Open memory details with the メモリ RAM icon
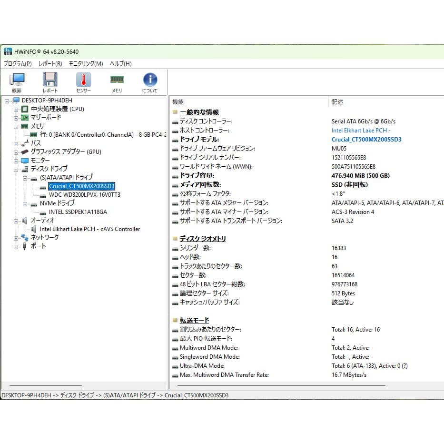 [x=116, y=79]
